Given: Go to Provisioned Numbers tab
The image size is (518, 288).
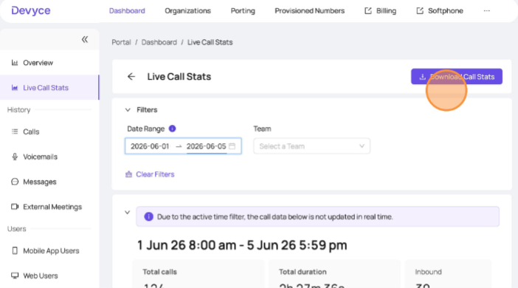Looking at the screenshot, I should pyautogui.click(x=309, y=11).
